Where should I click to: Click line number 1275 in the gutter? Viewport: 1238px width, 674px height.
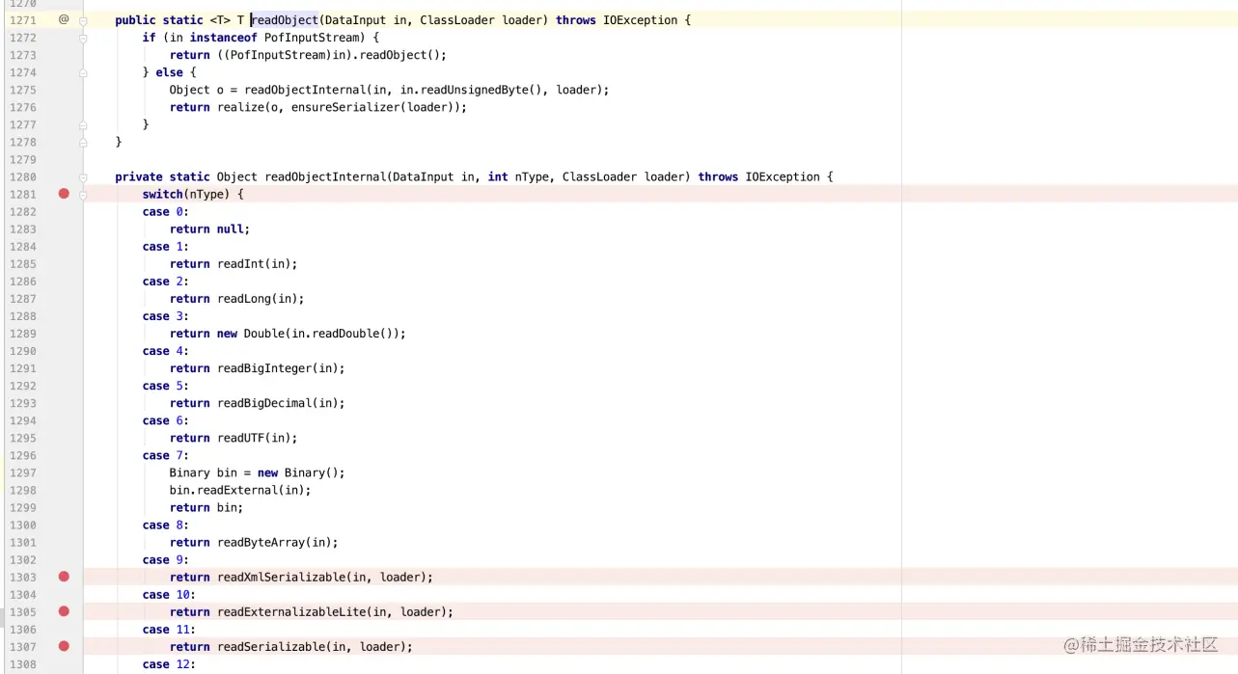pyautogui.click(x=23, y=90)
